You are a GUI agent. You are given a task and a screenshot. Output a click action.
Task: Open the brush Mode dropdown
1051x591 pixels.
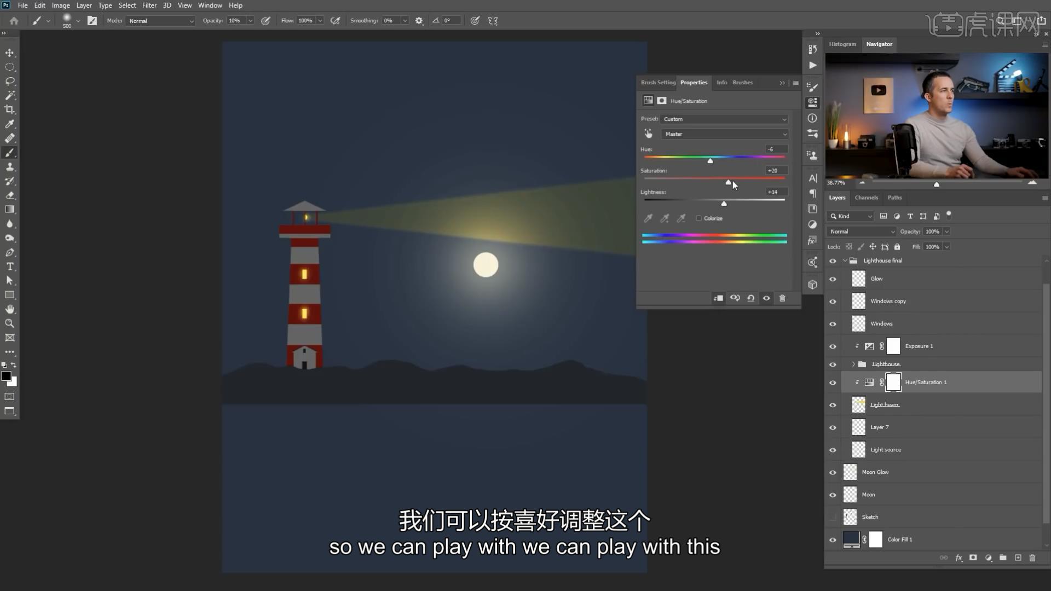[x=160, y=21]
